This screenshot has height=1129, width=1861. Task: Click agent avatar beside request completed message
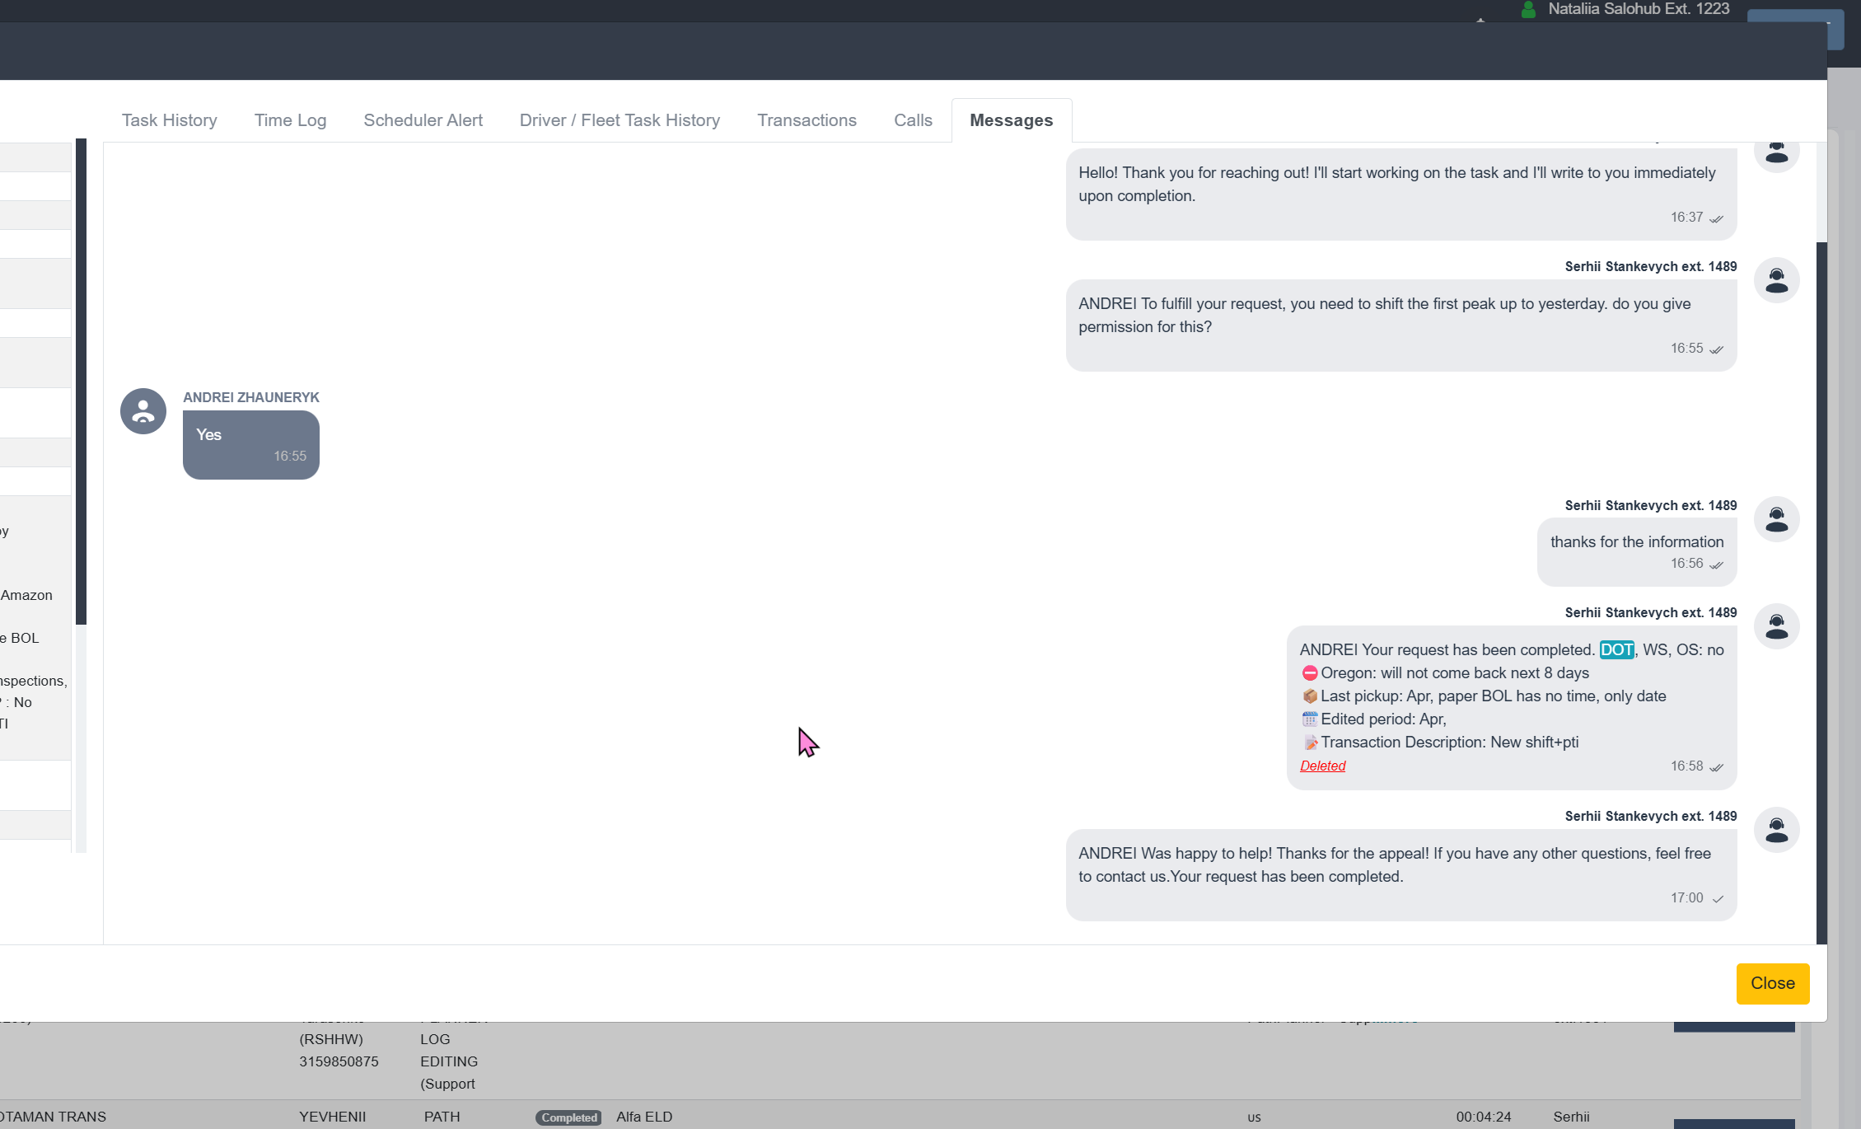coord(1776,626)
